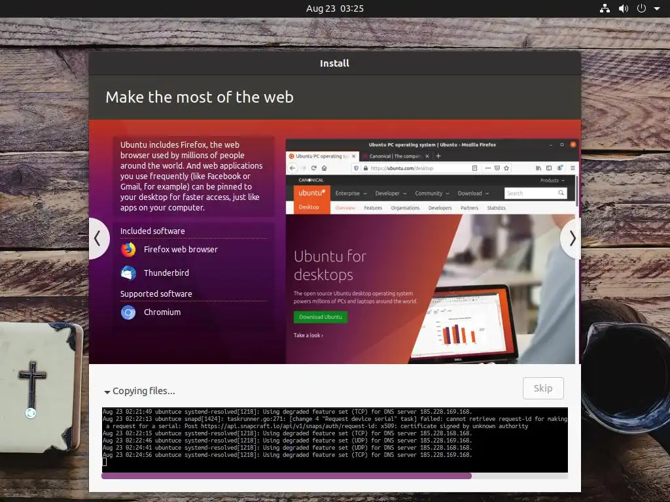Click the Chromium icon
Viewport: 670px width, 502px height.
[x=128, y=312]
